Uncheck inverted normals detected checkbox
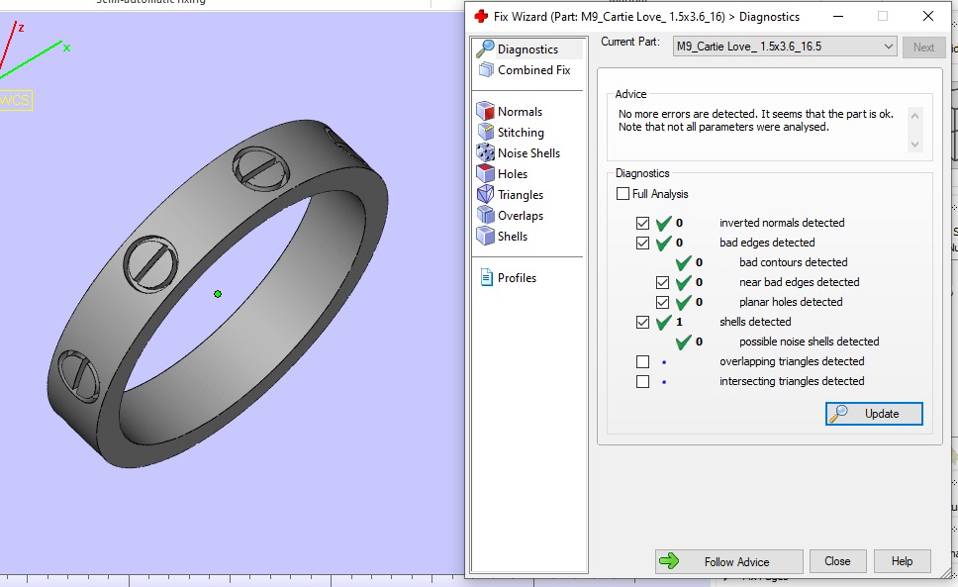The image size is (958, 587). coord(642,223)
